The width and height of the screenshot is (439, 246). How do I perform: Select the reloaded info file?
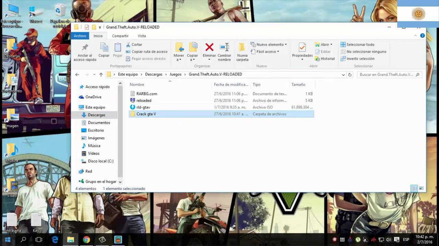(x=221, y=100)
